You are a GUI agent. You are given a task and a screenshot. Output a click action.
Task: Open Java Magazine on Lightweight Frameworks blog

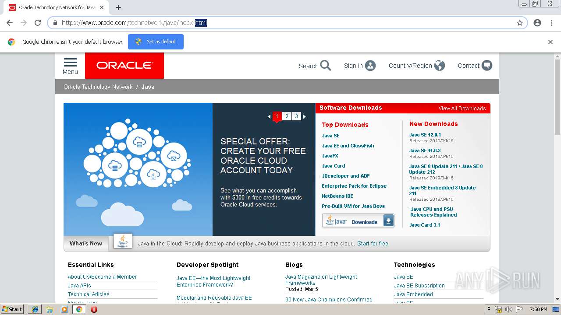point(321,280)
